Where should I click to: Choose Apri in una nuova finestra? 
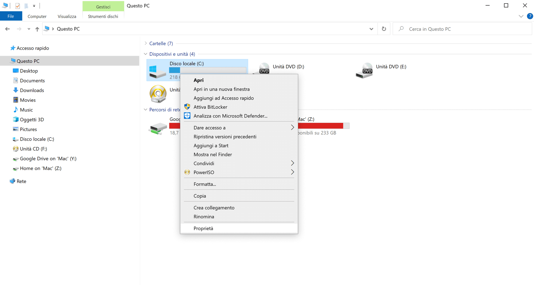pyautogui.click(x=239, y=89)
